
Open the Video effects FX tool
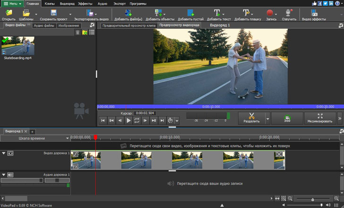click(x=314, y=13)
